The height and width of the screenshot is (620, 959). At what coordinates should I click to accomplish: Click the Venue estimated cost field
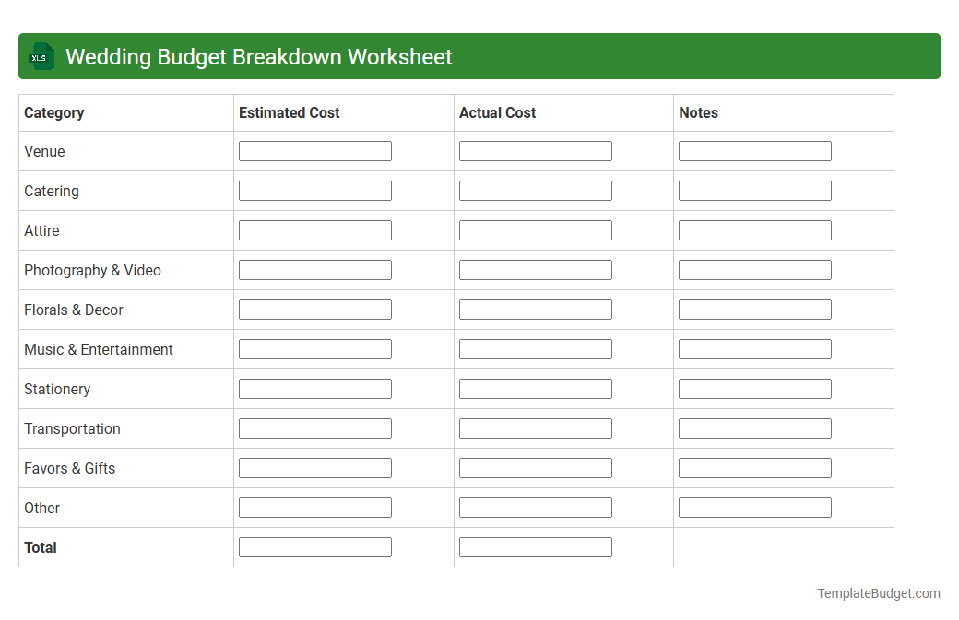(314, 150)
